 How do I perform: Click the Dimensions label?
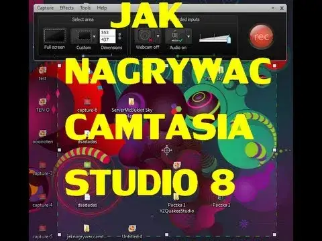click(111, 48)
